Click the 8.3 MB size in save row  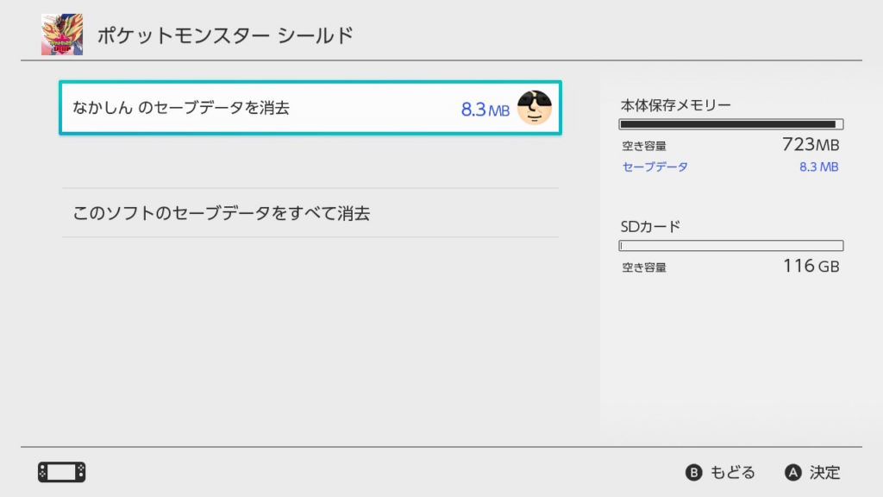485,110
